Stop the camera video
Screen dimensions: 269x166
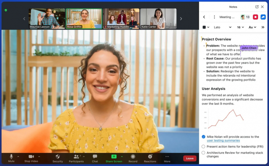point(31,158)
